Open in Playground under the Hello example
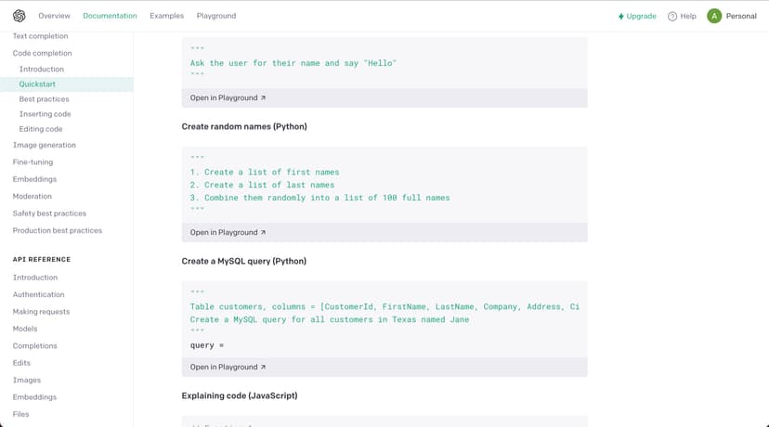The image size is (769, 427). coord(228,97)
